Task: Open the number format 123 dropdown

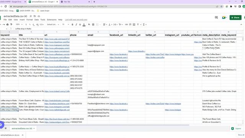Action: pos(42,25)
